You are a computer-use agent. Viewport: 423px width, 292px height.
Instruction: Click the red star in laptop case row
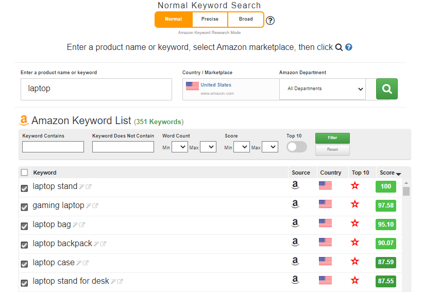coord(355,261)
